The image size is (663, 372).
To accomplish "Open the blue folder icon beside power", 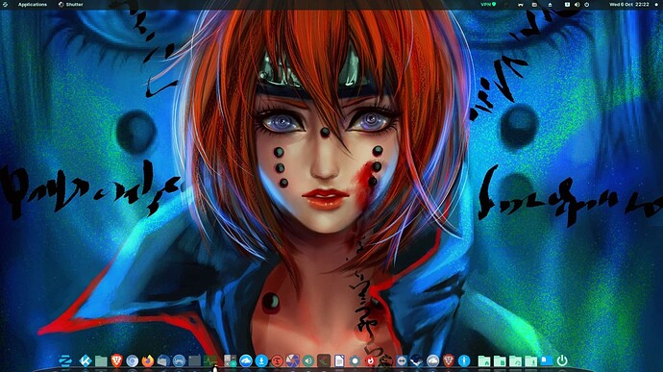I will [x=547, y=360].
